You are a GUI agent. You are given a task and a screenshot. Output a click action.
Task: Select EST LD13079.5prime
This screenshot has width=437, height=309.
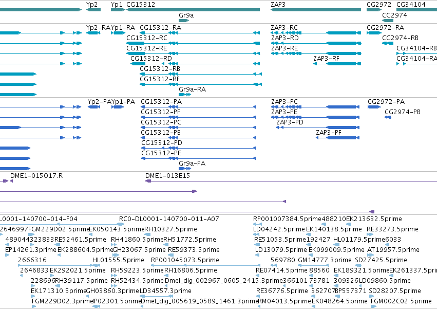pos(281,250)
